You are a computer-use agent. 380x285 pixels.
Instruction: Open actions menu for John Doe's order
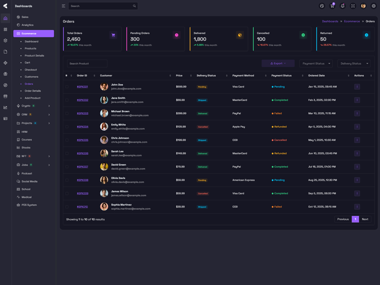(x=357, y=87)
